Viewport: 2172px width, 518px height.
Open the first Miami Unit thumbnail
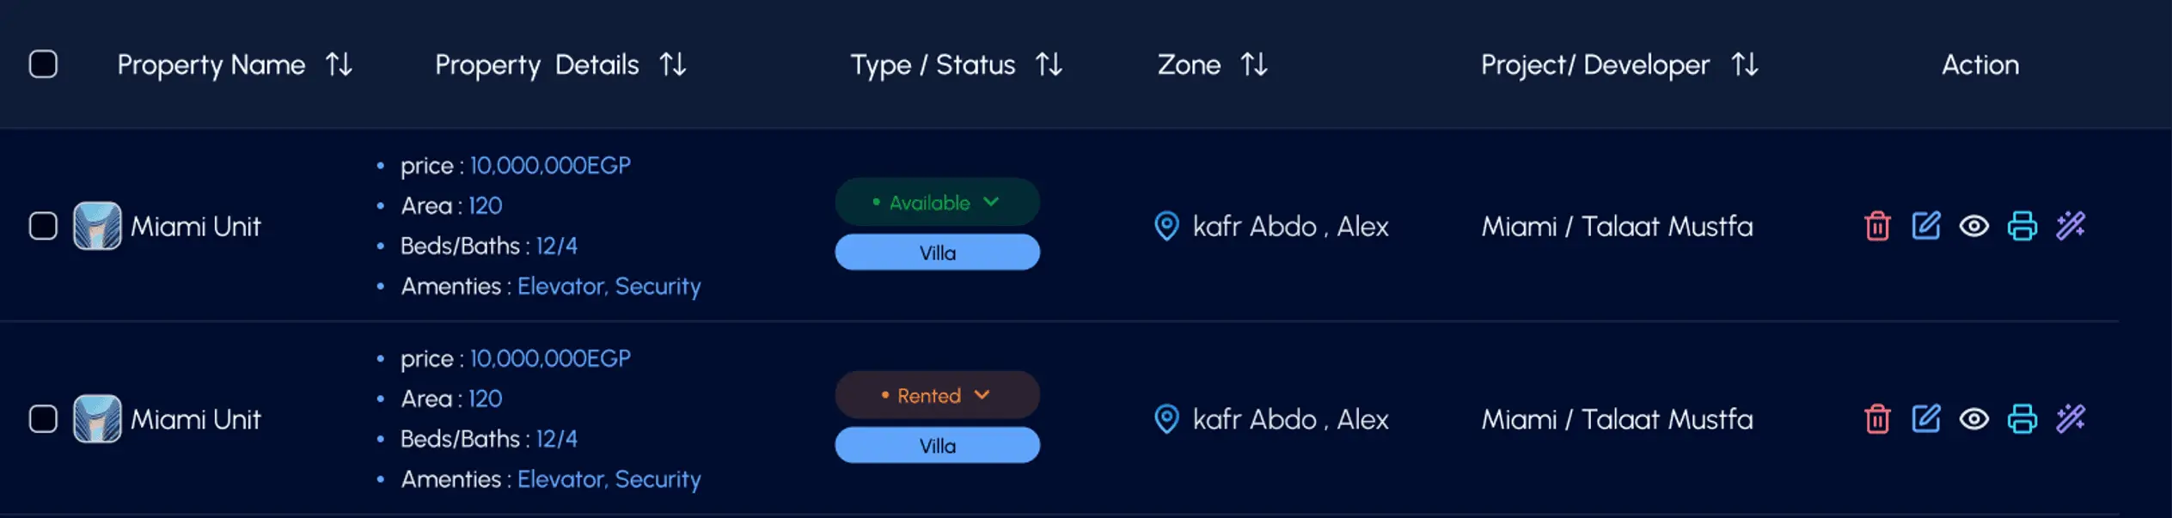(x=97, y=226)
